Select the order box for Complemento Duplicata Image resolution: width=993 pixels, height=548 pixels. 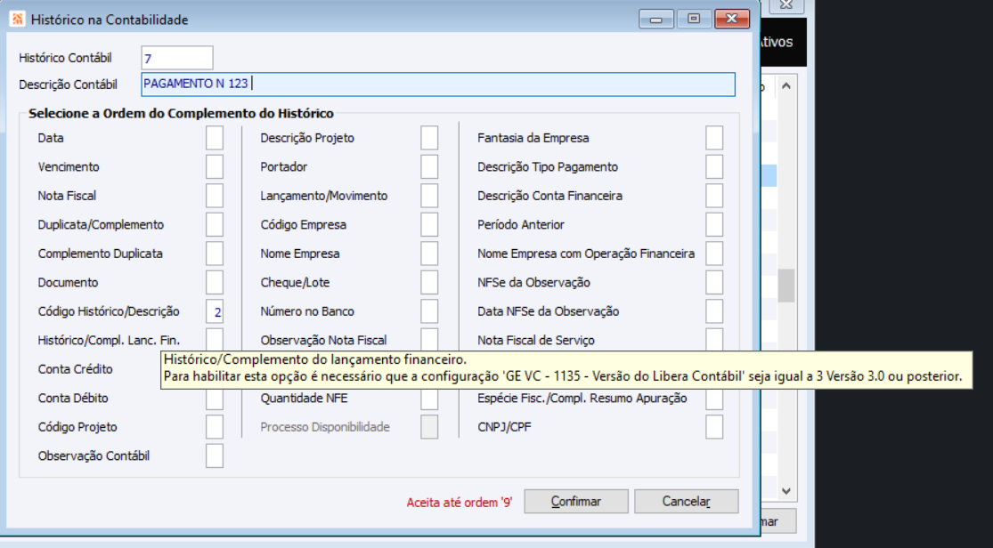coord(214,254)
